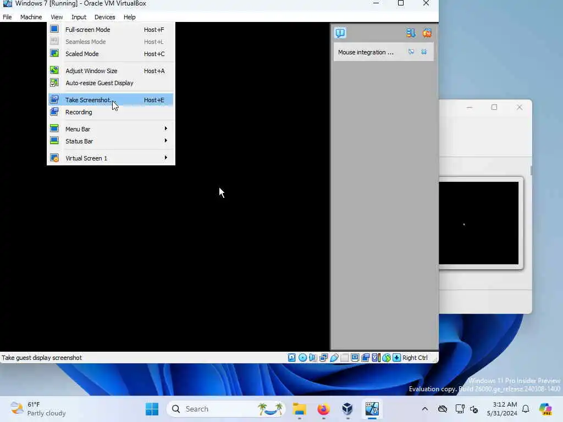Open the Machine menu
The width and height of the screenshot is (563, 422).
(31, 17)
